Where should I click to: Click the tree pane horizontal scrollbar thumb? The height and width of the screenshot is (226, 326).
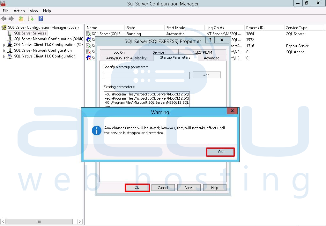[x=39, y=222]
